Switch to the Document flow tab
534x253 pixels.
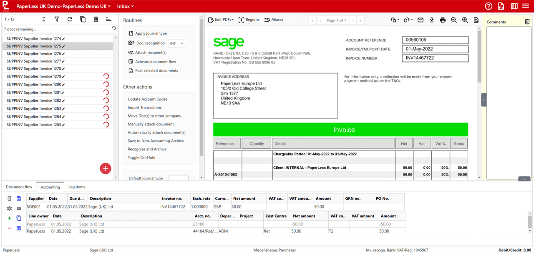(x=19, y=187)
